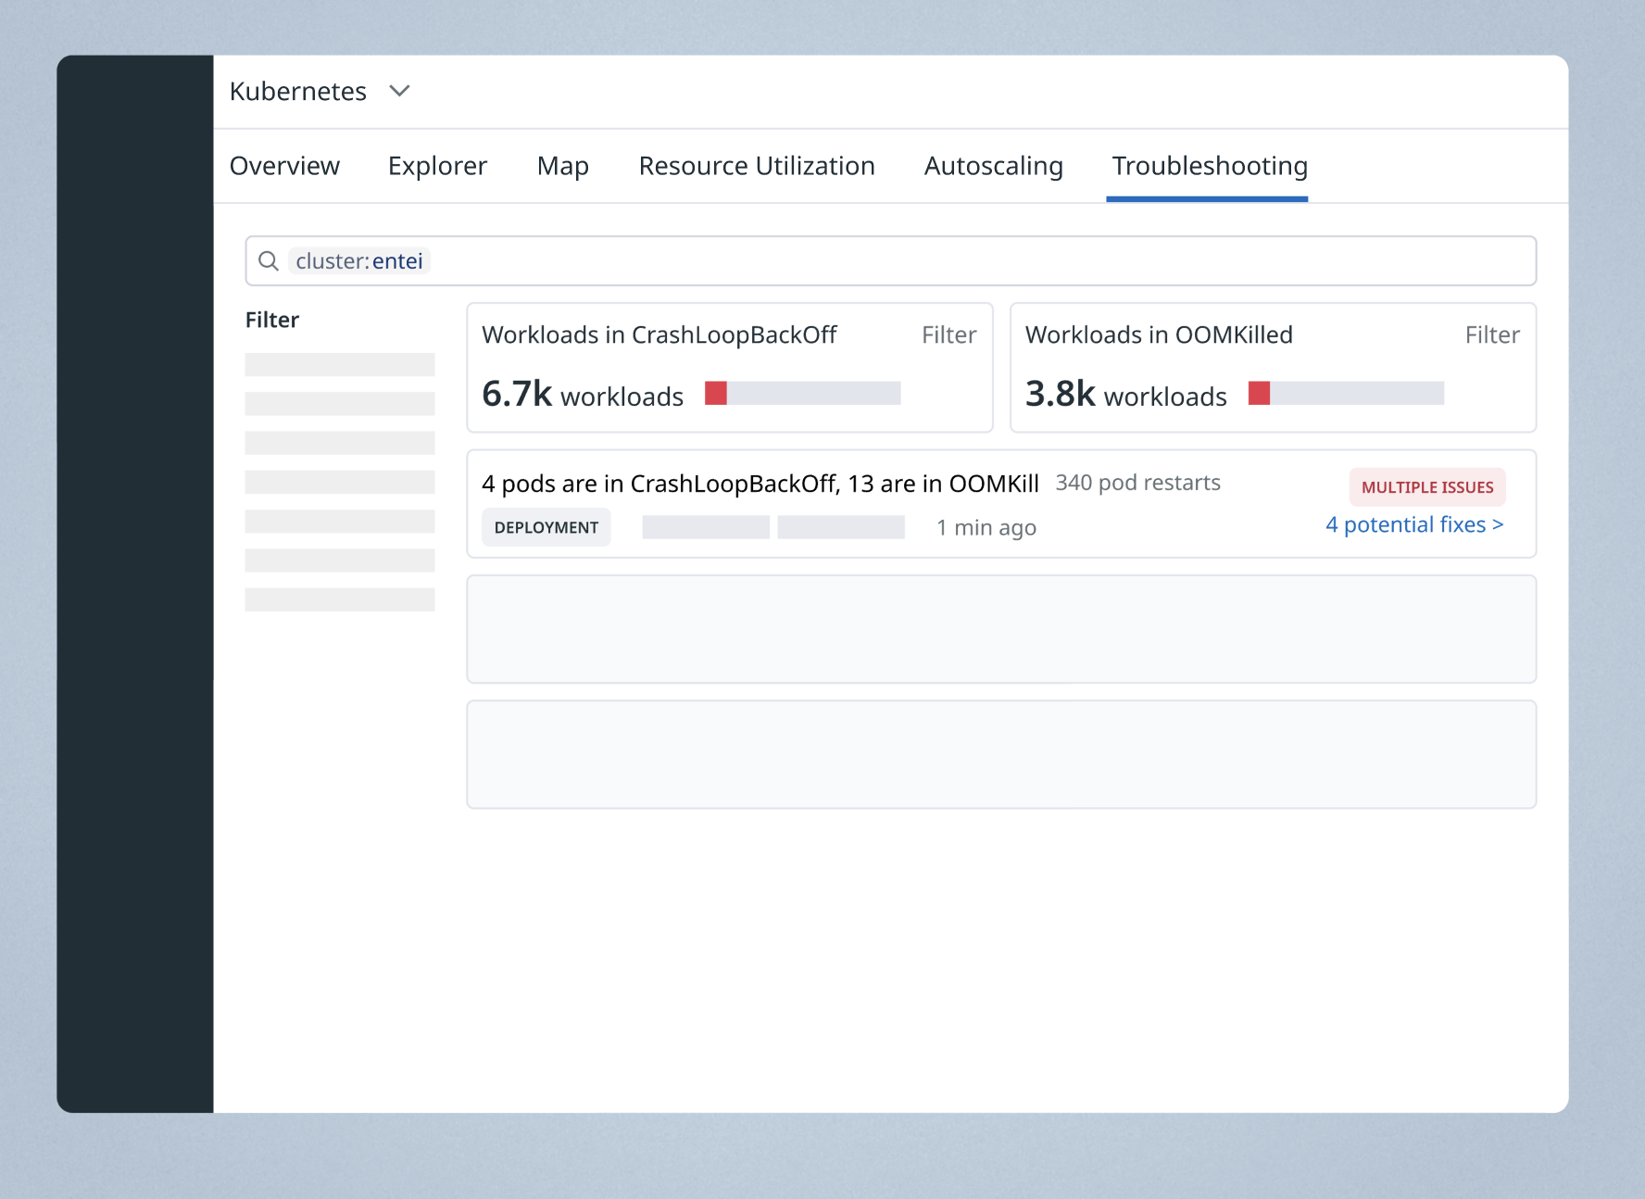Click the OOMKilled card progress bar
Image resolution: width=1645 pixels, height=1199 pixels.
[x=1348, y=393]
